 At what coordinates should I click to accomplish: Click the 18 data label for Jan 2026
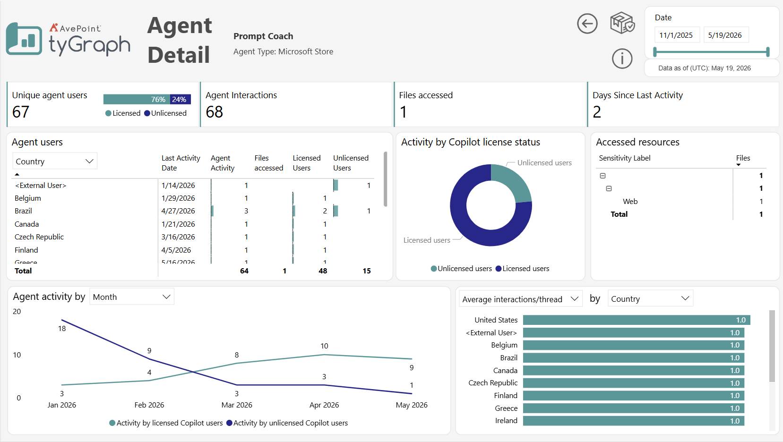pyautogui.click(x=62, y=329)
